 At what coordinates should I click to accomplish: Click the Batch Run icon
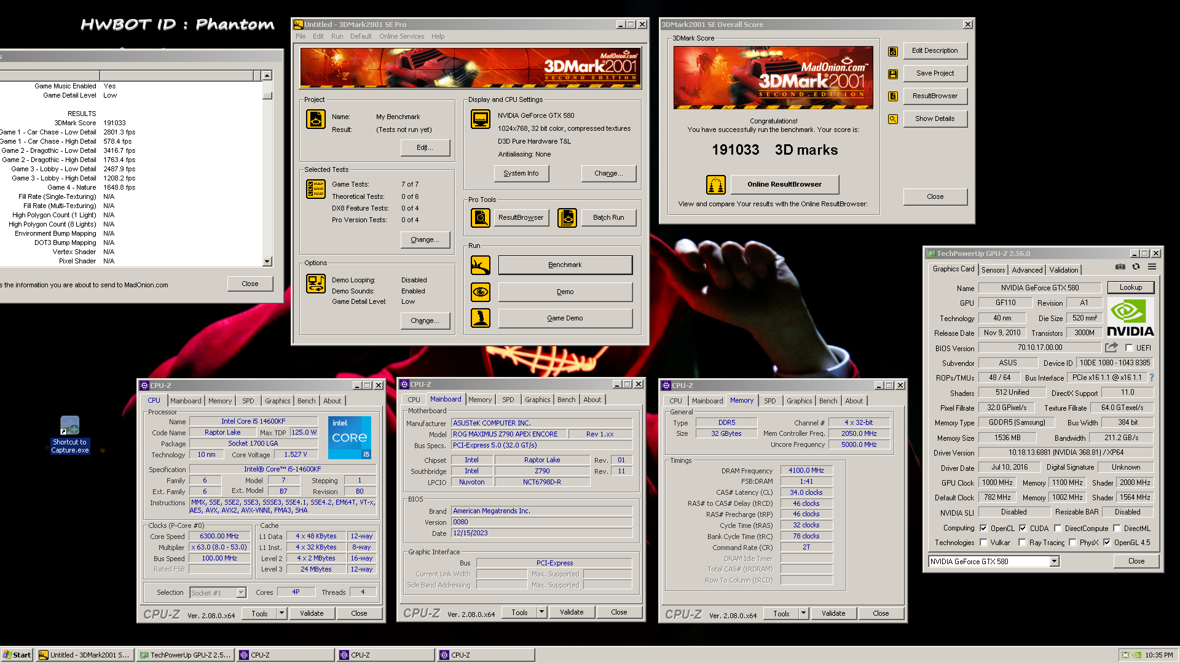click(x=567, y=217)
